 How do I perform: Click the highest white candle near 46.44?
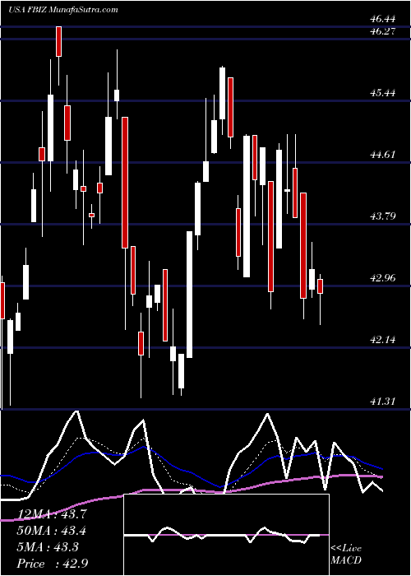(x=58, y=41)
